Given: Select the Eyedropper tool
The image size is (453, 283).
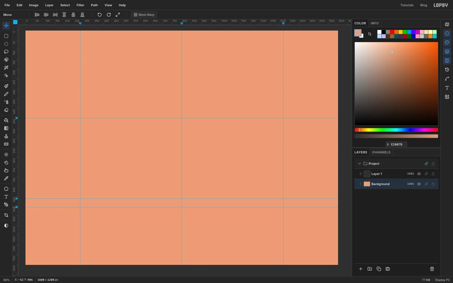Looking at the screenshot, I should click(6, 178).
